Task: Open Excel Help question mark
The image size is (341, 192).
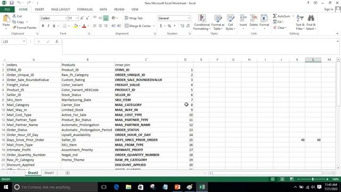Action: pyautogui.click(x=308, y=3)
